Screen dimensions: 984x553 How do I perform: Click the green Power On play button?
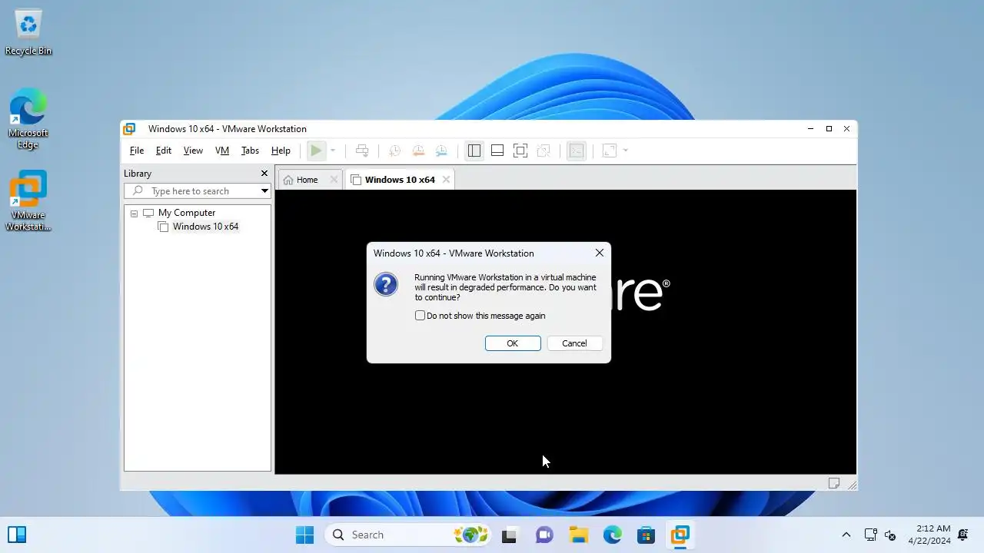(x=316, y=151)
